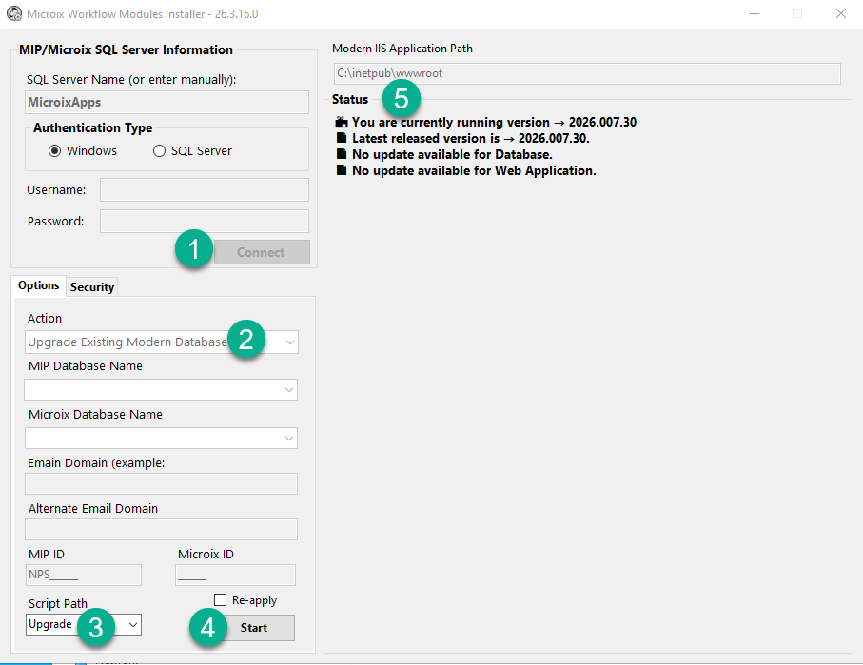This screenshot has width=863, height=665.
Task: Click 'No update available for Web Application.' text
Action: pos(474,170)
